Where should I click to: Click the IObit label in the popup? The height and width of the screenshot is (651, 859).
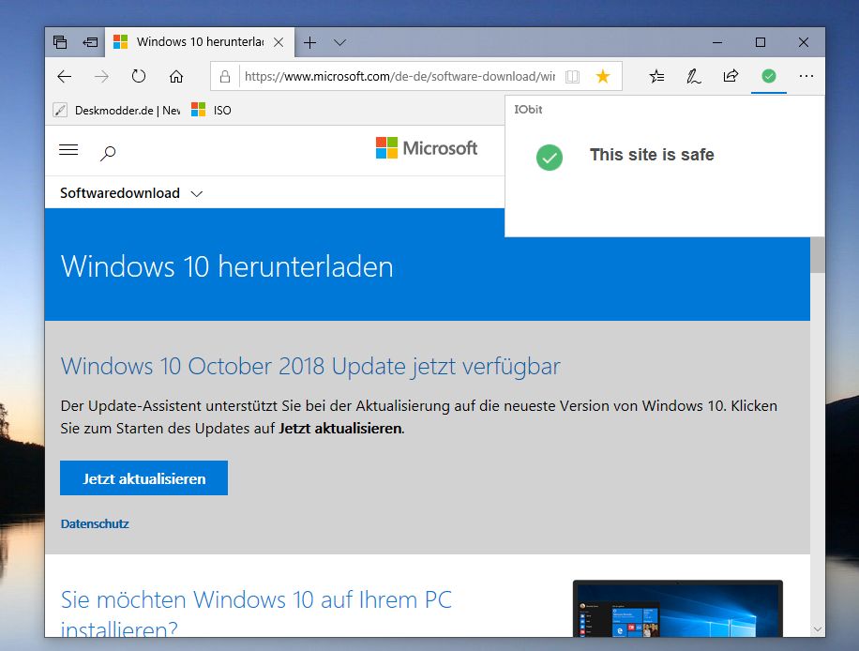(528, 110)
